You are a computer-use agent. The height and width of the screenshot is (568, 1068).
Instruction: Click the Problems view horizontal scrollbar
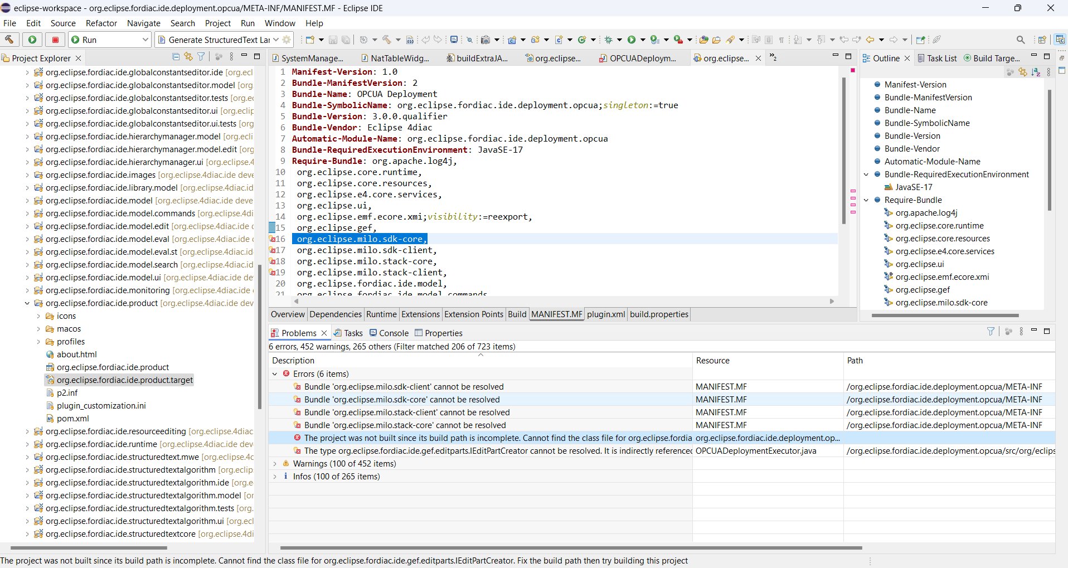tap(571, 548)
